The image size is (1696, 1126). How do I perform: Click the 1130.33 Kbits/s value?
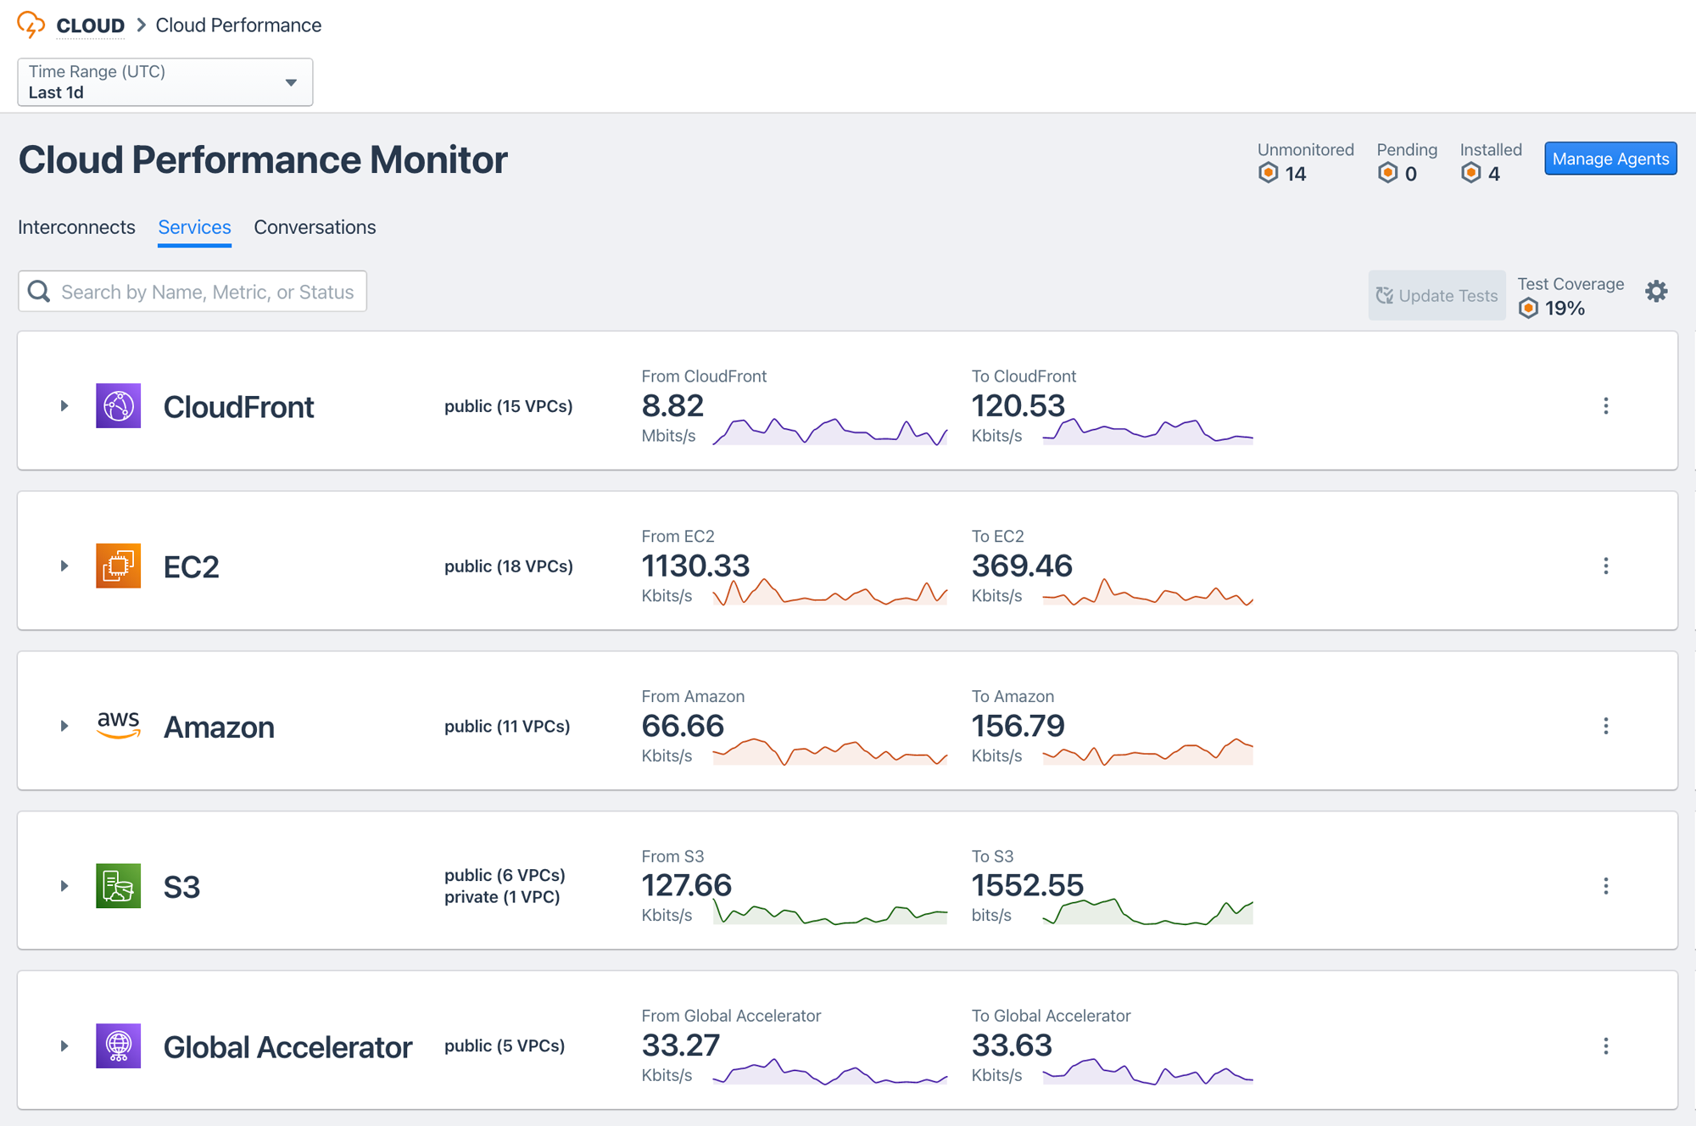click(x=695, y=566)
